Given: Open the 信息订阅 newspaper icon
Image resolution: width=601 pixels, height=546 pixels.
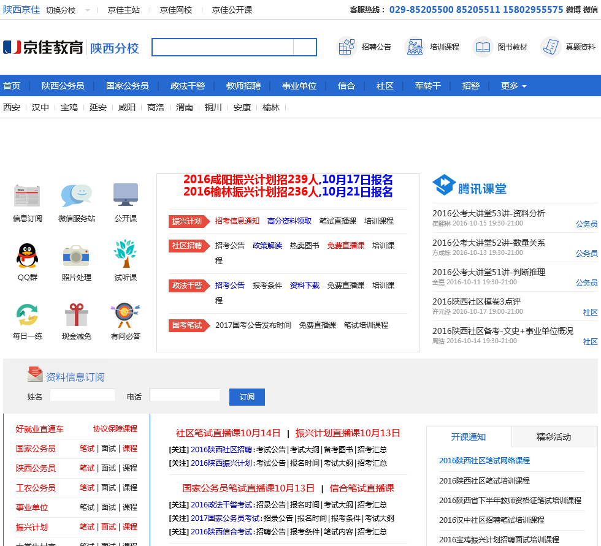Looking at the screenshot, I should [x=27, y=195].
